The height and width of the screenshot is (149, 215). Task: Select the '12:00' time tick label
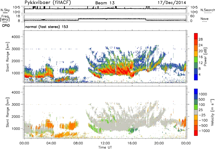coord(105,143)
